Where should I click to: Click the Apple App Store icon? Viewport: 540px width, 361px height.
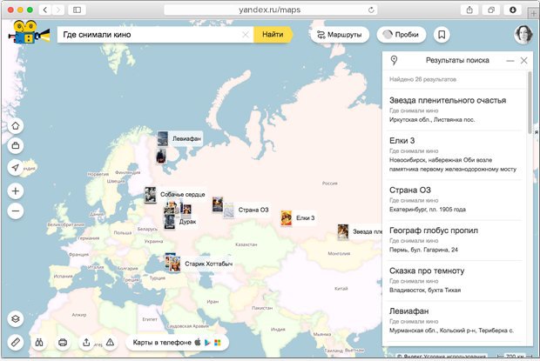(x=198, y=342)
